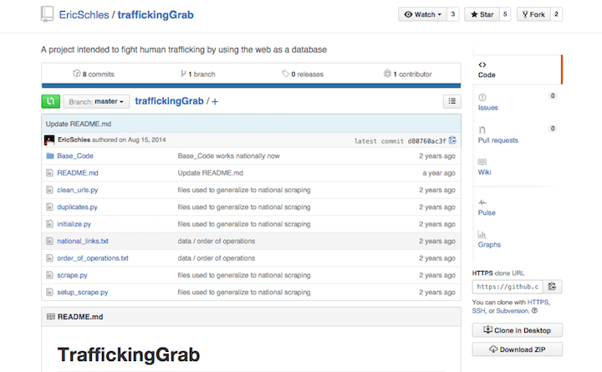Image resolution: width=602 pixels, height=372 pixels.
Task: Click the Wiki book icon in sidebar
Action: 482,161
